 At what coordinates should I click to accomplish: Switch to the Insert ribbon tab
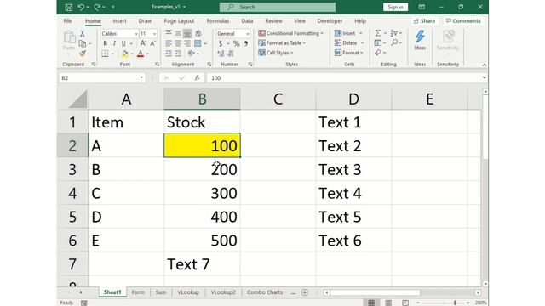[x=119, y=20]
